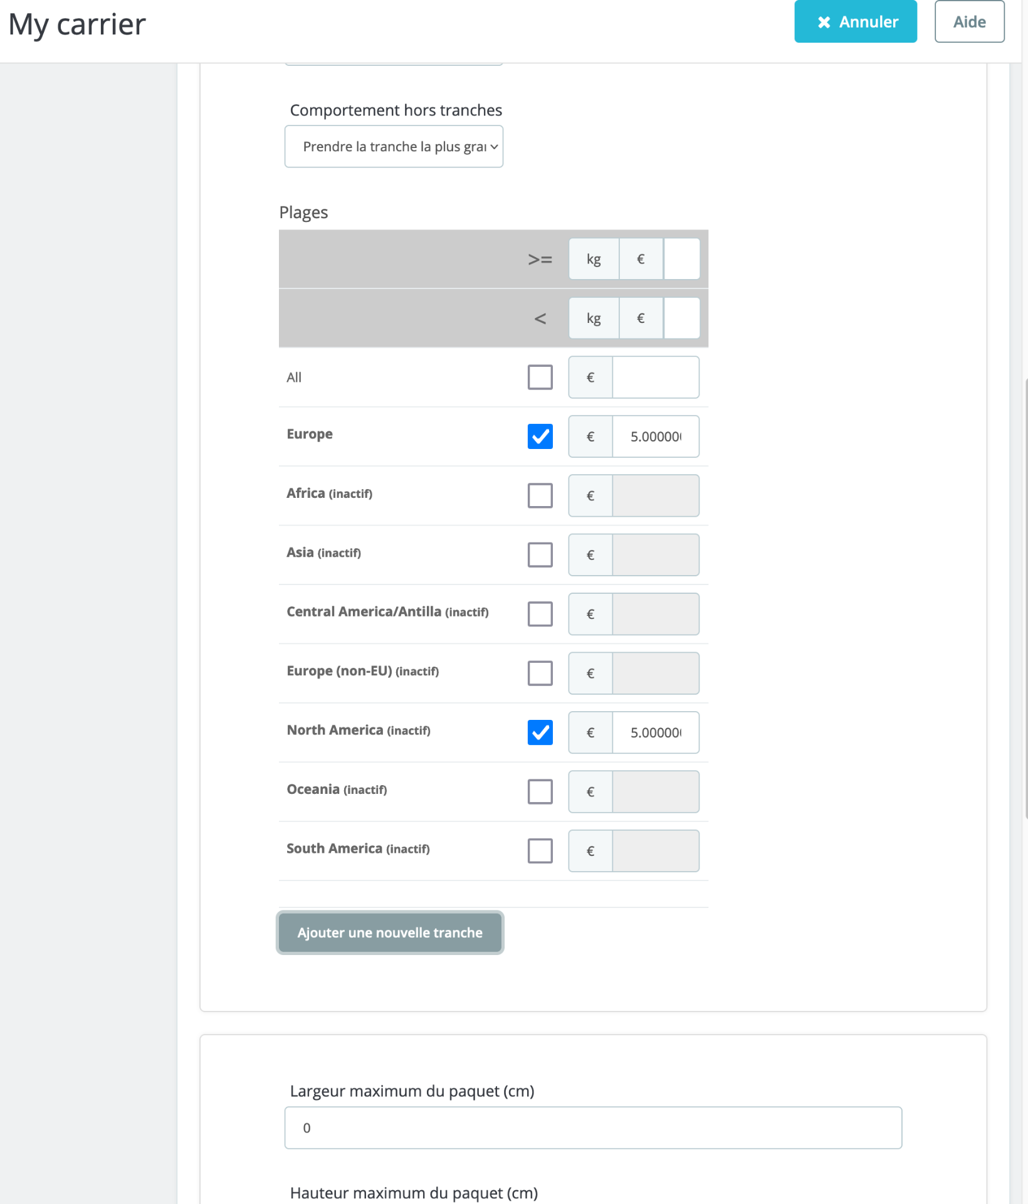This screenshot has width=1028, height=1204.
Task: Click the South America price field
Action: pos(656,851)
